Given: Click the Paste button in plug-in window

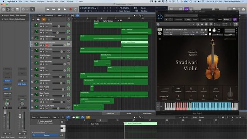Looking at the screenshot, I should [195, 20].
